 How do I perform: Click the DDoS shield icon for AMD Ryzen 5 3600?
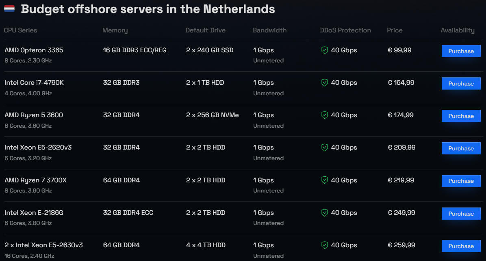coord(324,115)
